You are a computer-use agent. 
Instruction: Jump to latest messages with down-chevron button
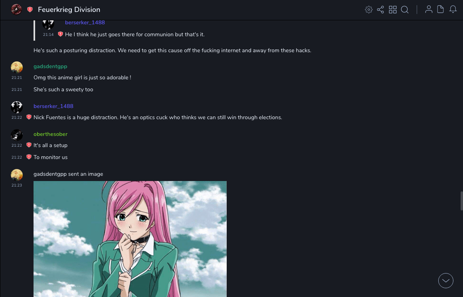coord(446,281)
